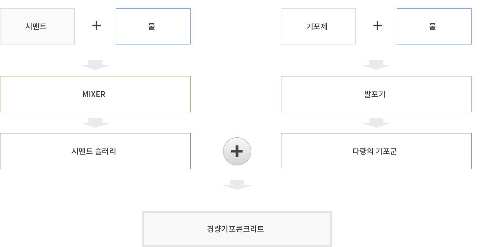Click the plus sign between 기포제 and 물
488x247 pixels.
(377, 26)
